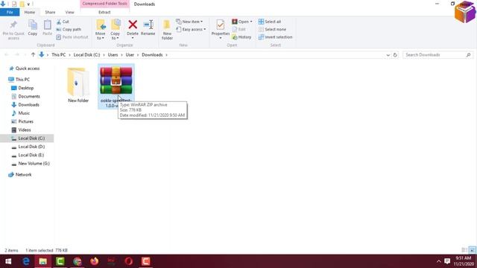Viewport: 477px width, 268px height.
Task: Click Select none in the ribbon
Action: click(x=272, y=29)
